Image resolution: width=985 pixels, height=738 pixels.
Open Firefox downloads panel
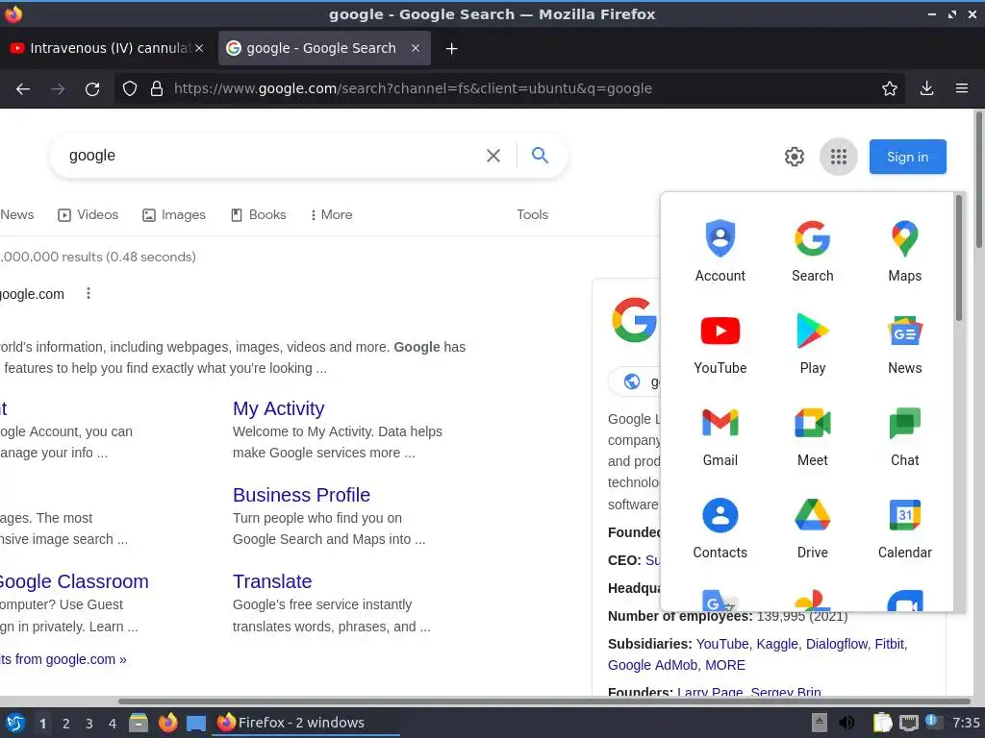click(x=926, y=88)
